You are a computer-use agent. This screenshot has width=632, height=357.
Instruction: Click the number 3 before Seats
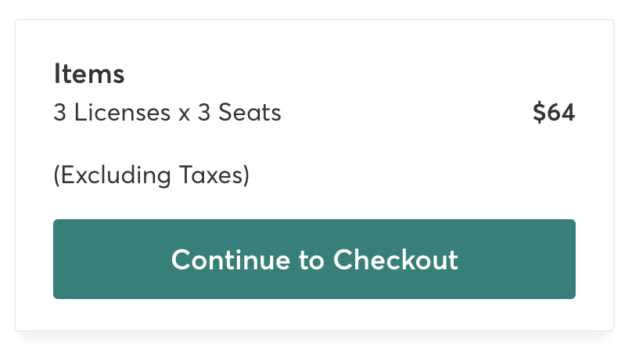pos(204,112)
